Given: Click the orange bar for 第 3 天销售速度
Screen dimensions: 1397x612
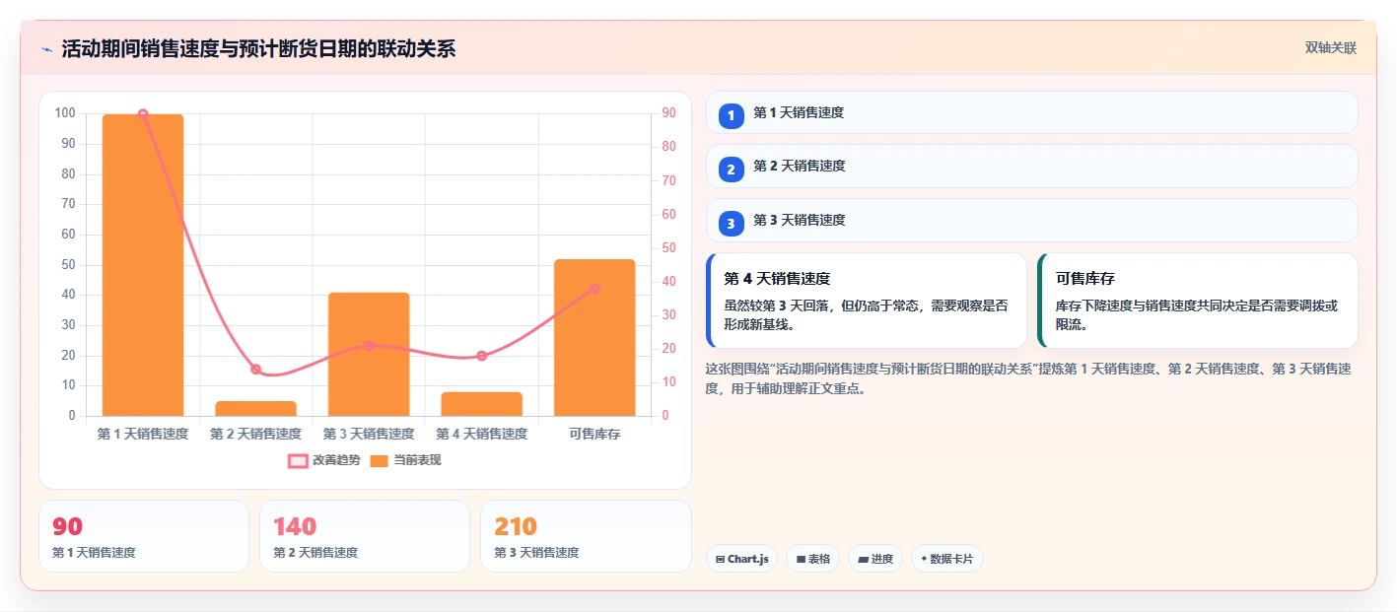Looking at the screenshot, I should tap(369, 354).
